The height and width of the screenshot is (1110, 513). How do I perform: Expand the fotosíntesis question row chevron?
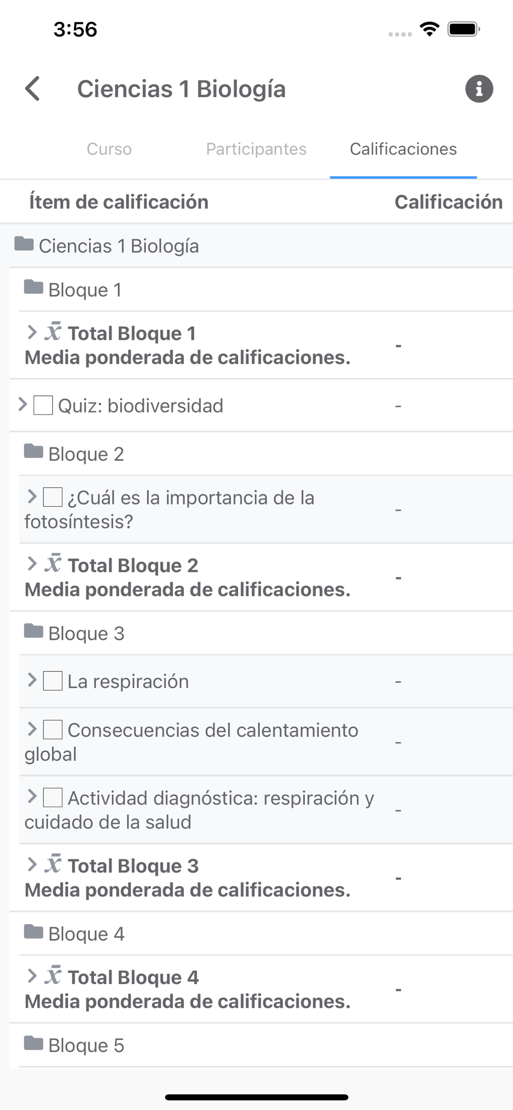(32, 496)
